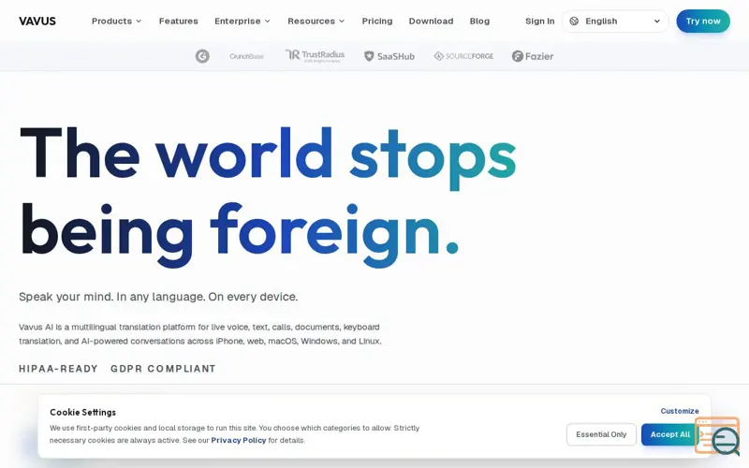Open Customize cookie settings
The width and height of the screenshot is (749, 468).
pyautogui.click(x=680, y=411)
